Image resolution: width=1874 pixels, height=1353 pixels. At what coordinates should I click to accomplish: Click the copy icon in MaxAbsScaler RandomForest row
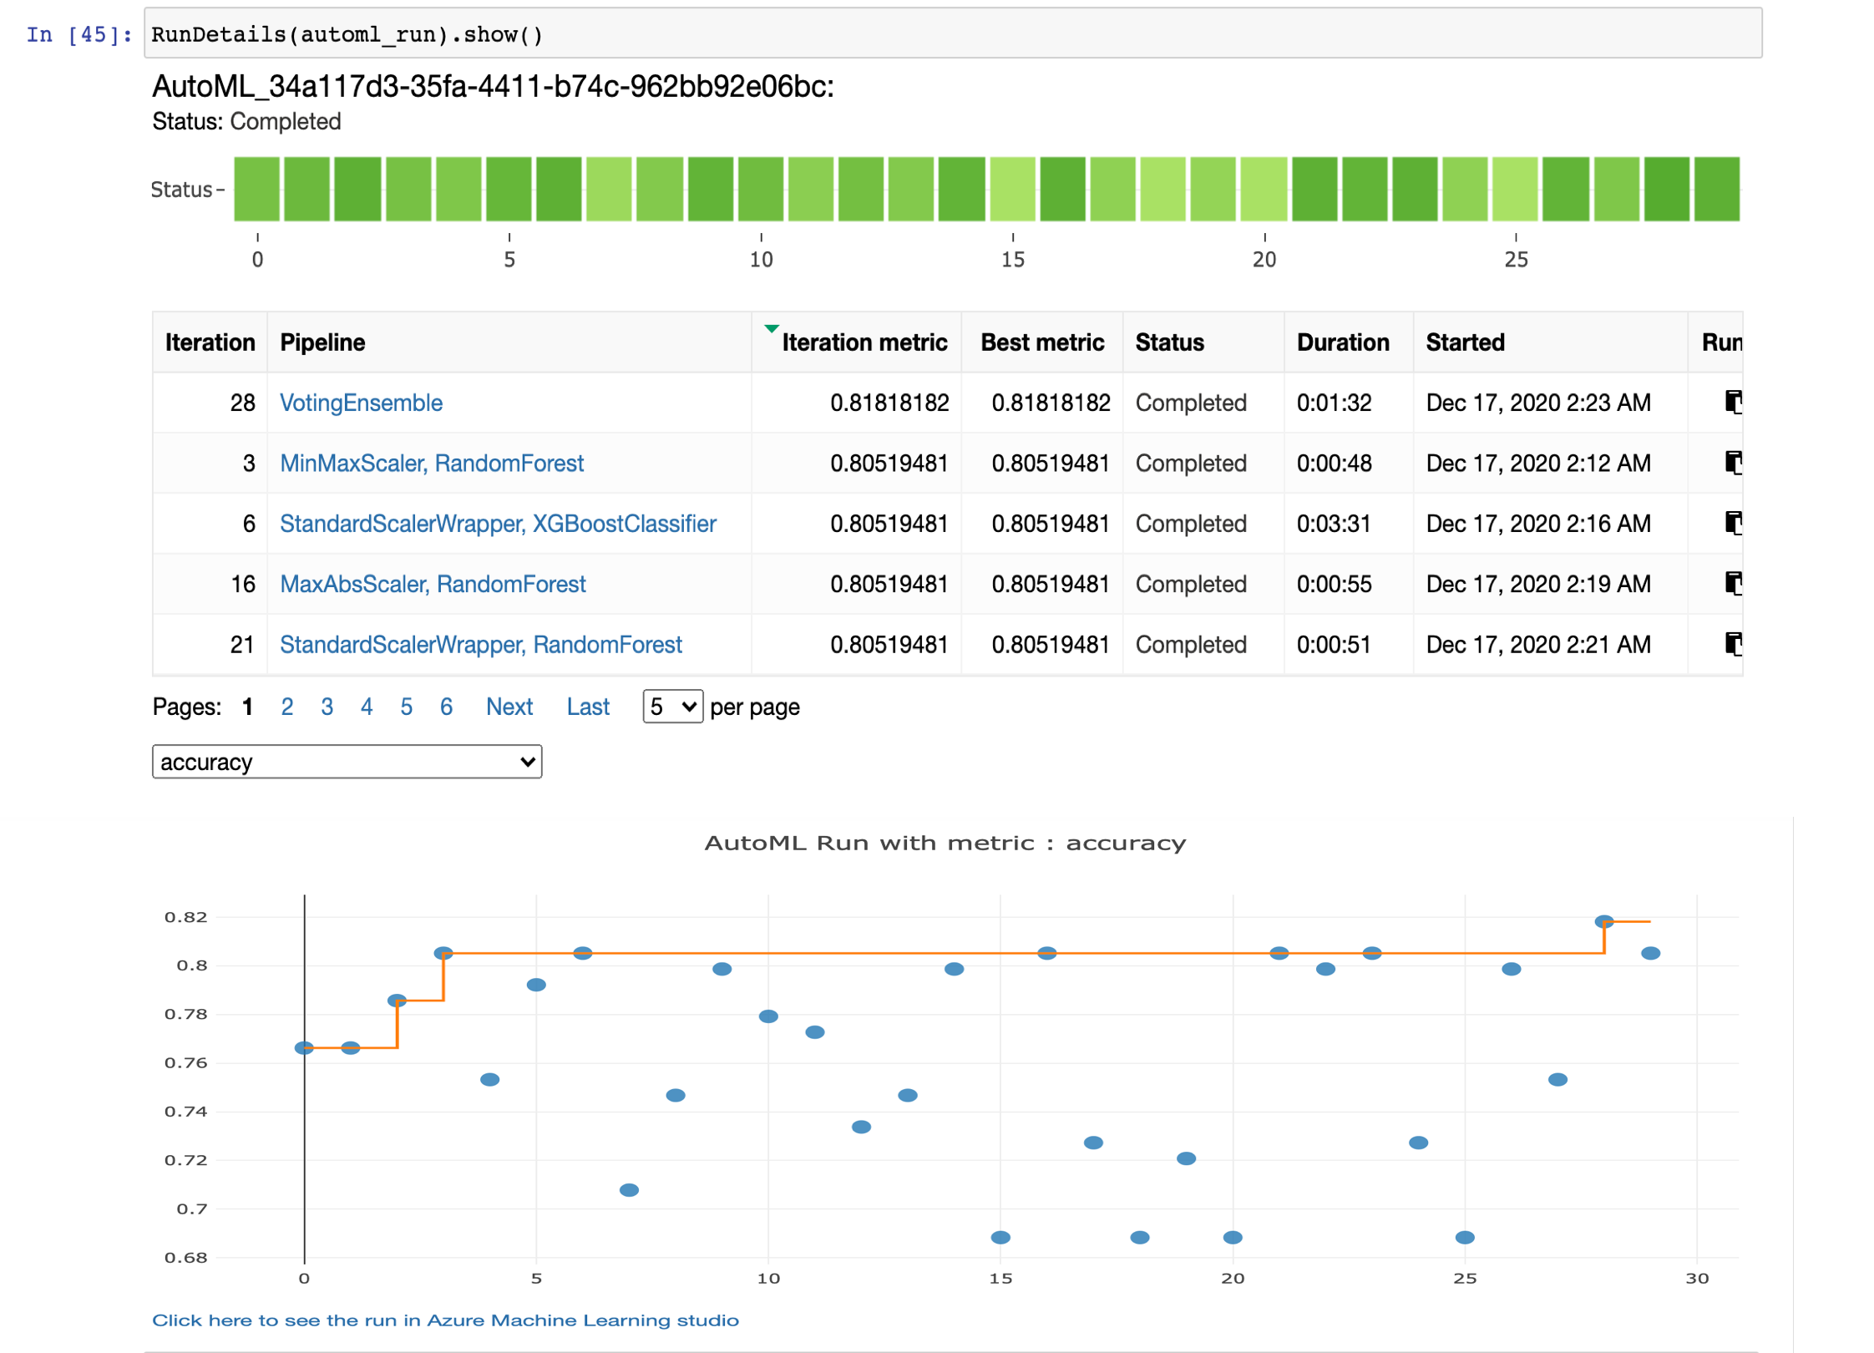pos(1732,583)
